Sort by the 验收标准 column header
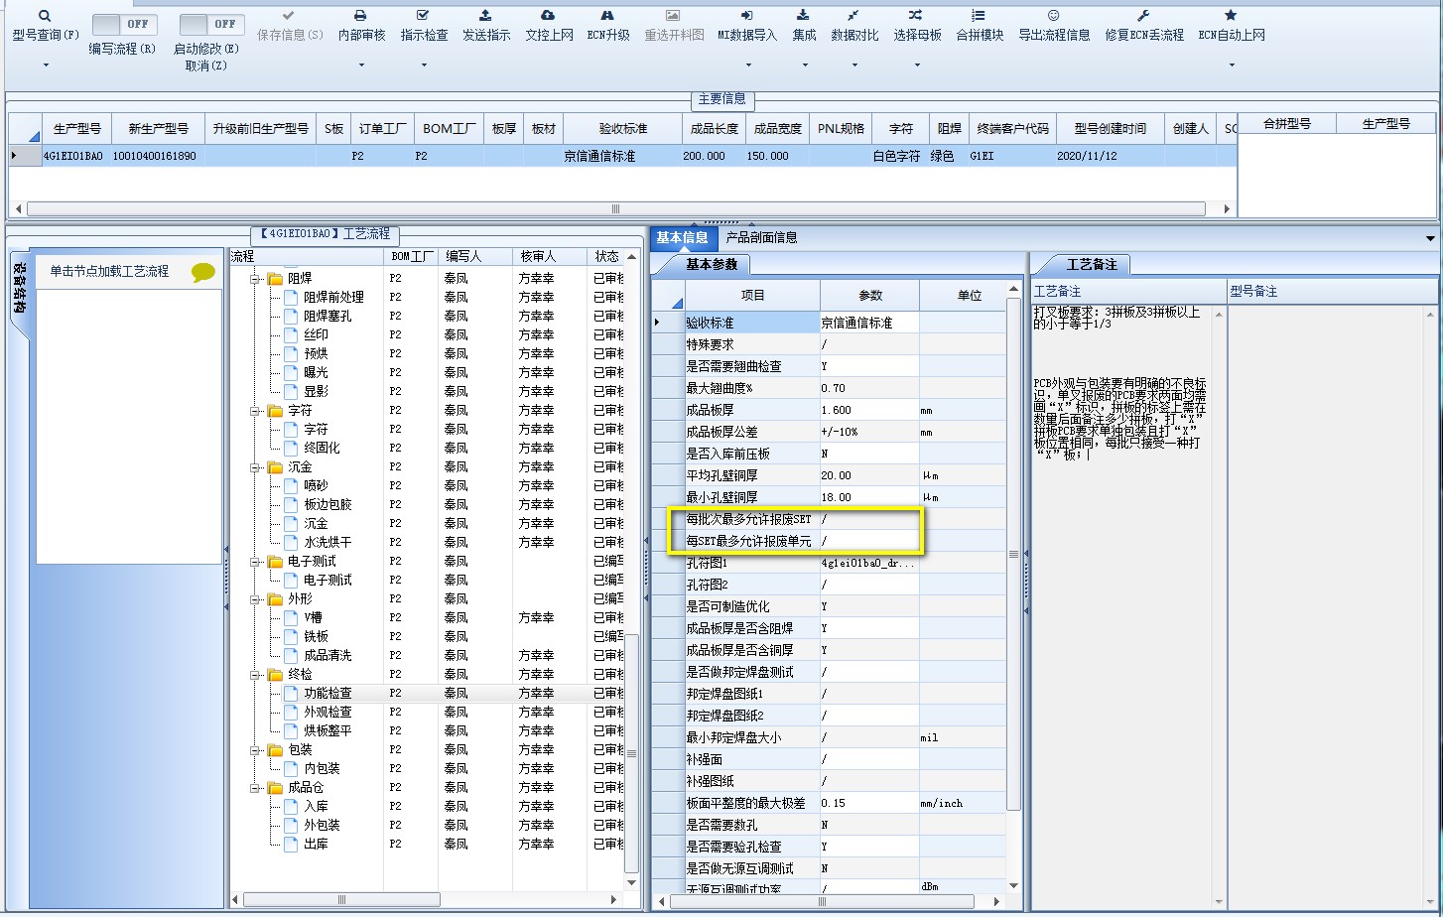Screen dimensions: 1443x917 (623, 129)
